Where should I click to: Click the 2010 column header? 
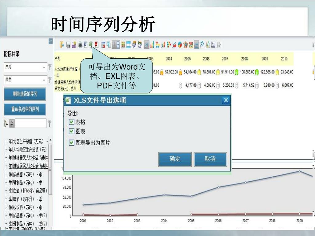point(284,59)
